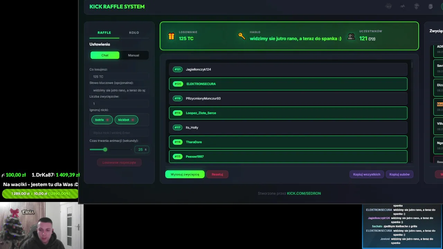Open the KICK.COM/SEDRON link
The image size is (443, 249).
pos(304,193)
